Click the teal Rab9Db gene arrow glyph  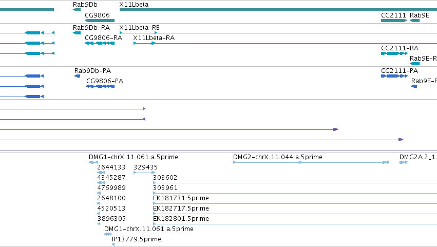77,10
